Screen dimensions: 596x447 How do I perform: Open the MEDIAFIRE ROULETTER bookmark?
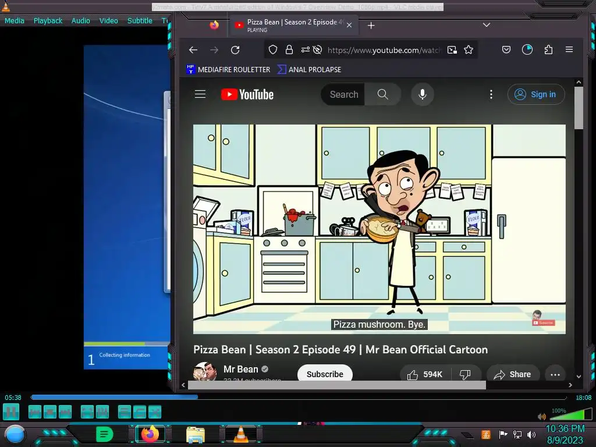click(228, 70)
